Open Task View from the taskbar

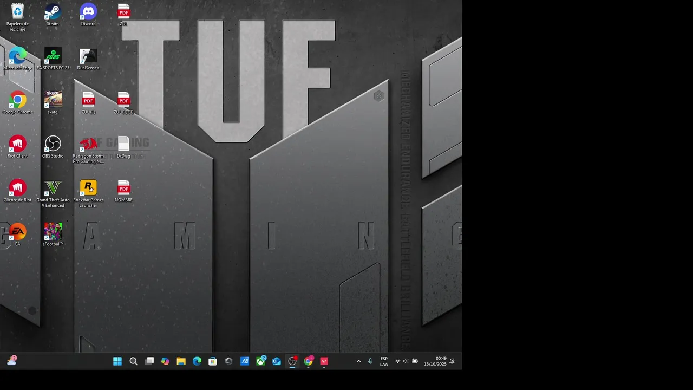149,361
